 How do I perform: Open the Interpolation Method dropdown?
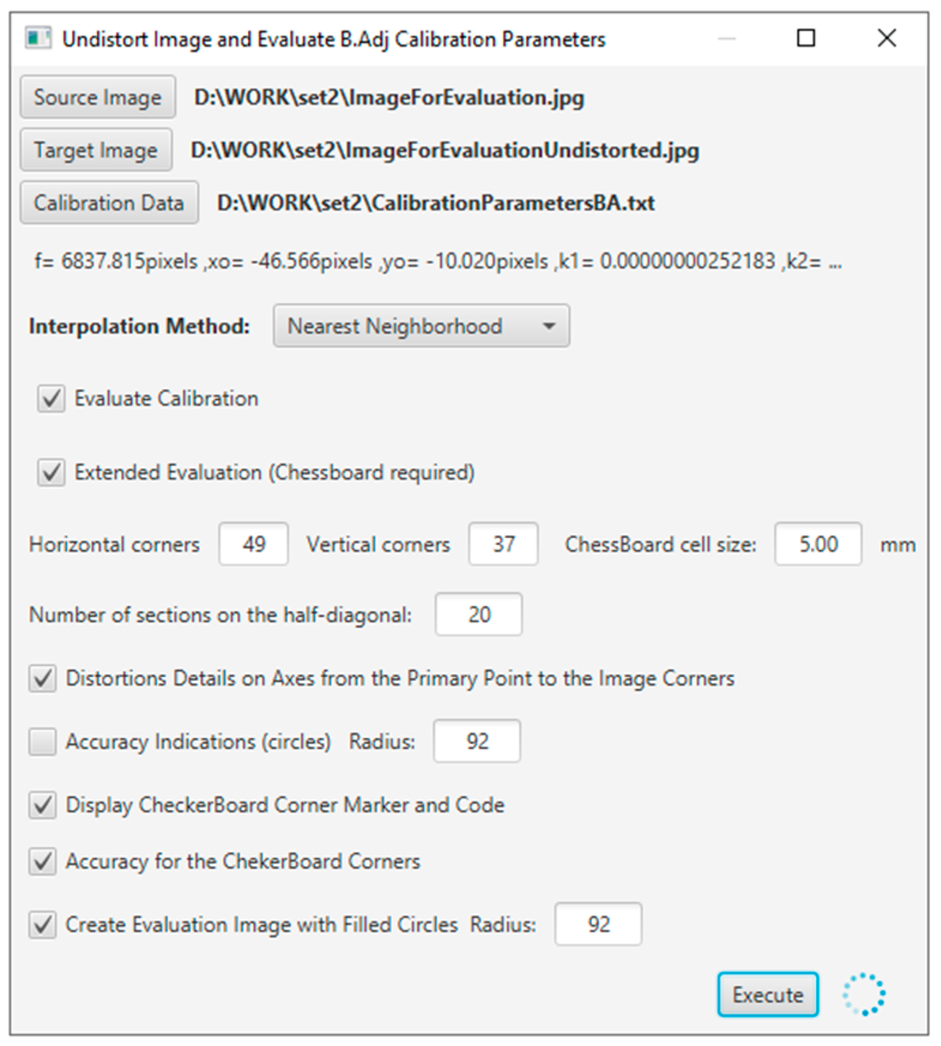[x=421, y=327]
